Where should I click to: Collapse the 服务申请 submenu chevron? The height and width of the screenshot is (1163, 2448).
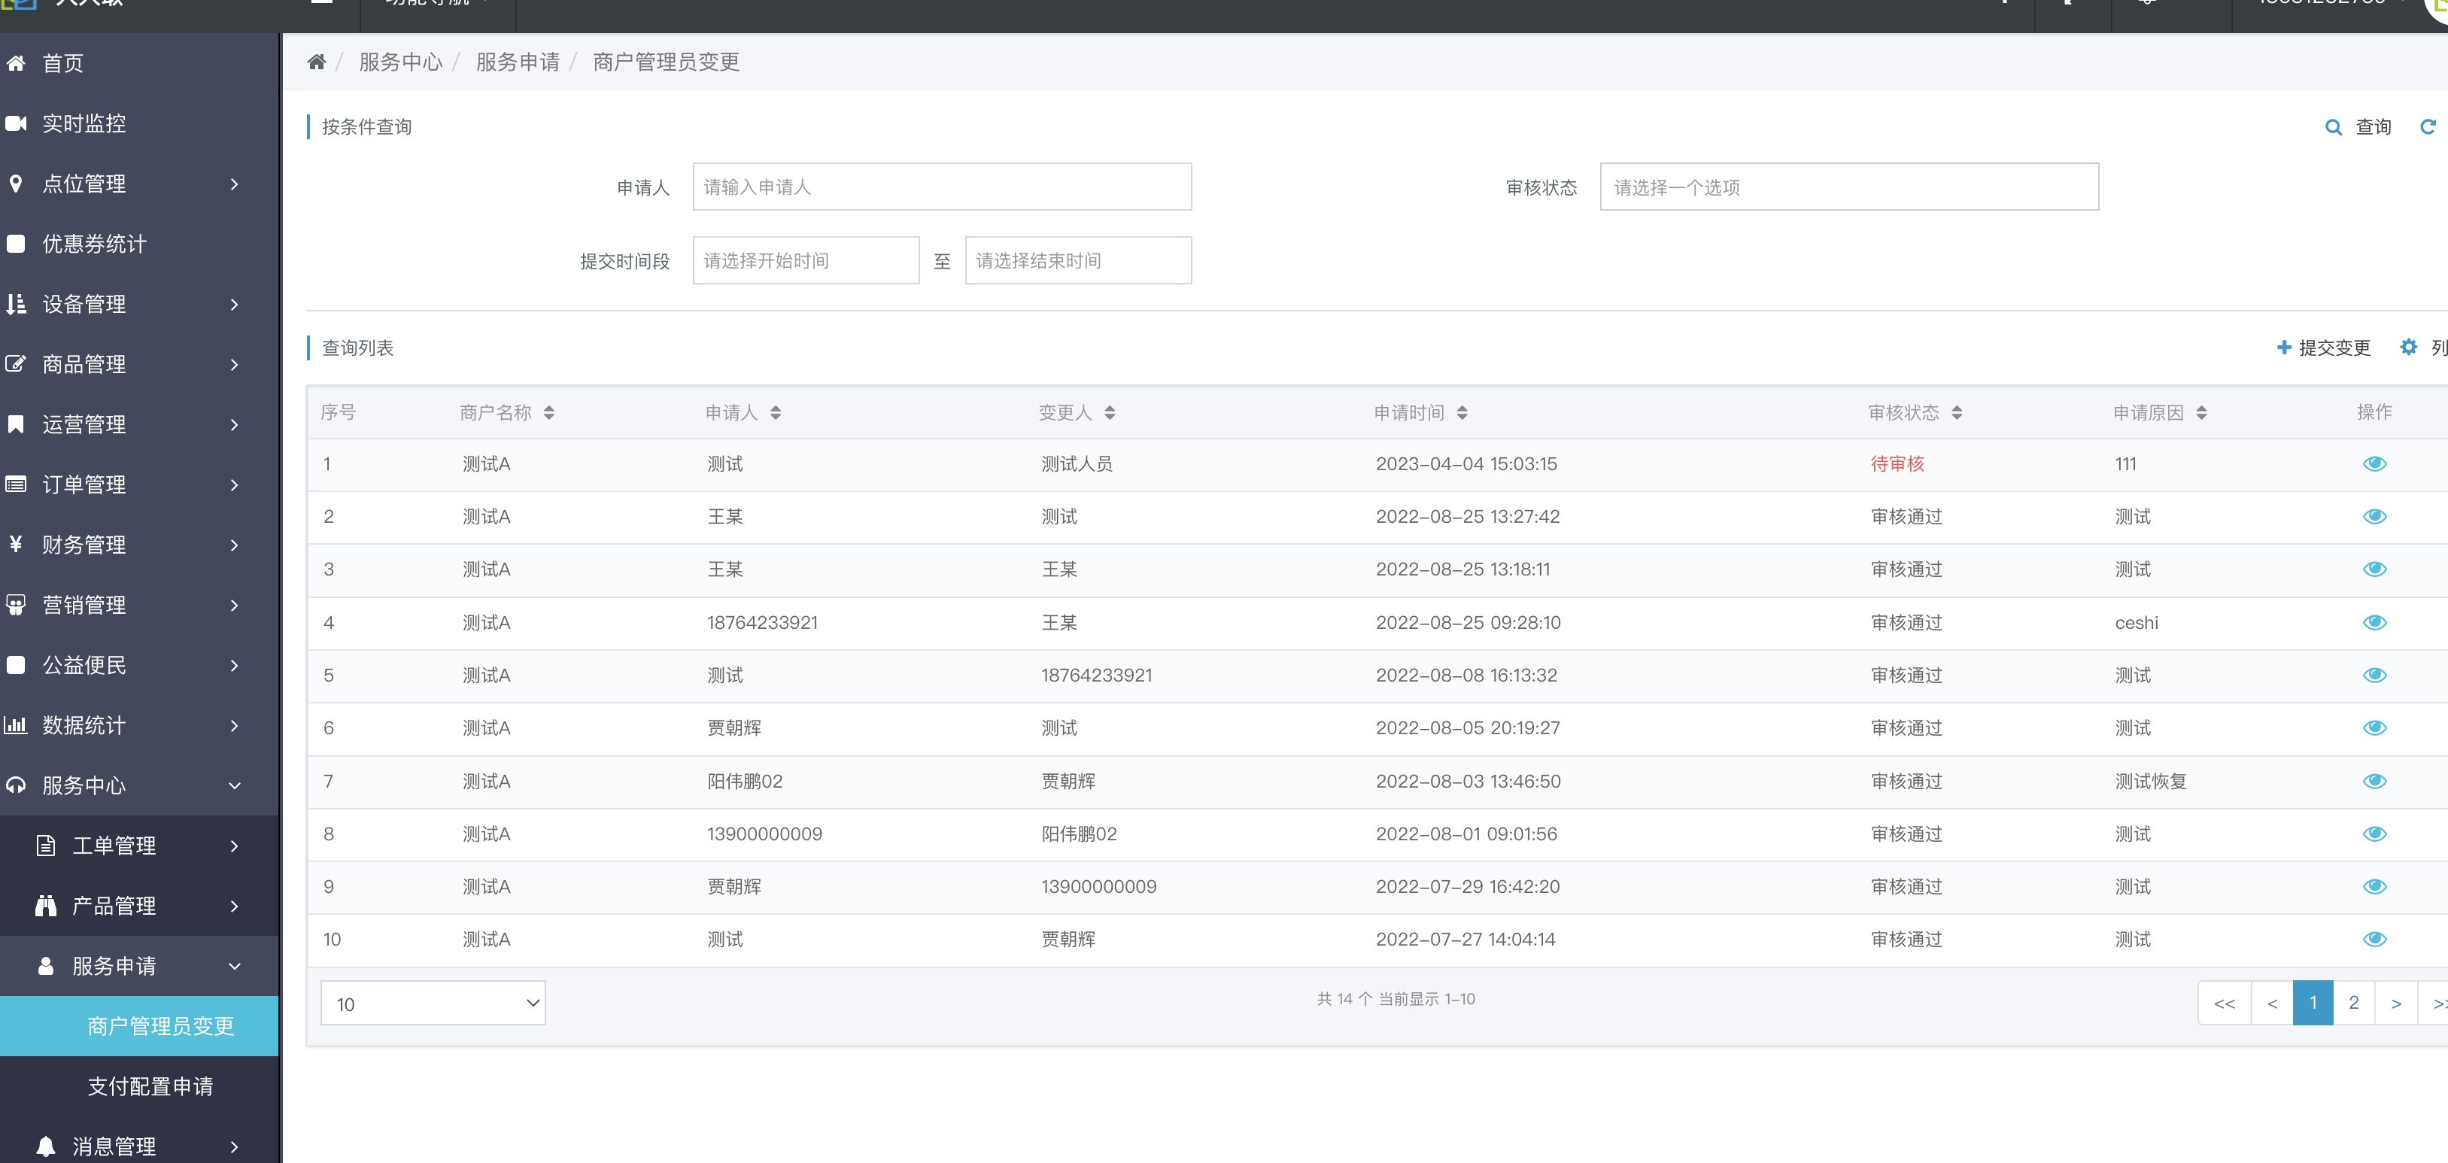click(x=234, y=967)
